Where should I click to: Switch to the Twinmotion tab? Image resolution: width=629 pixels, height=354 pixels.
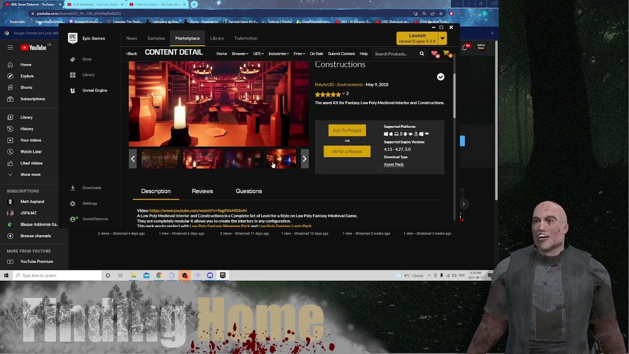(x=246, y=38)
